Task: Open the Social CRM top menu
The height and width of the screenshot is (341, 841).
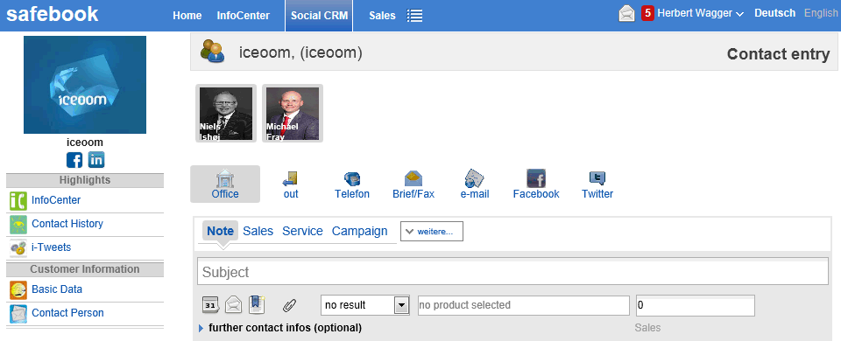Action: point(319,16)
